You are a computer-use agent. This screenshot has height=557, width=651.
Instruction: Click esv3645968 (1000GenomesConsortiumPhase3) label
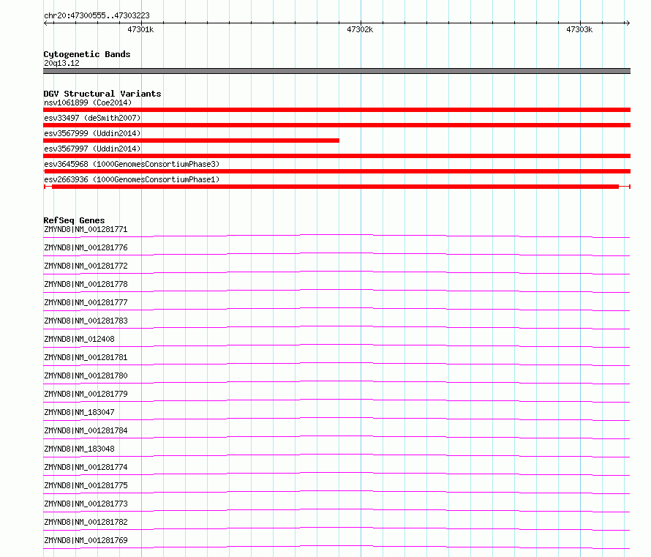tap(132, 164)
